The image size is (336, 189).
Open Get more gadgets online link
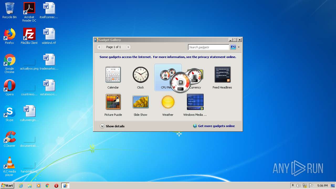214,126
